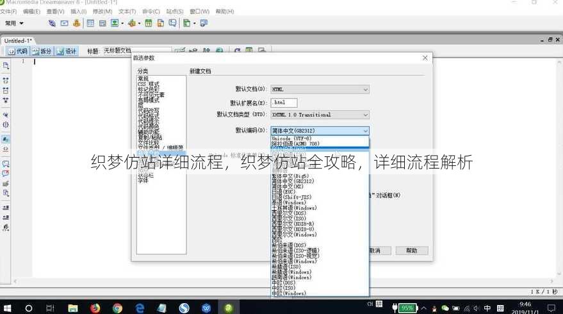Choose 西里尔文(KOI8-R) in encoding list

click(320, 224)
